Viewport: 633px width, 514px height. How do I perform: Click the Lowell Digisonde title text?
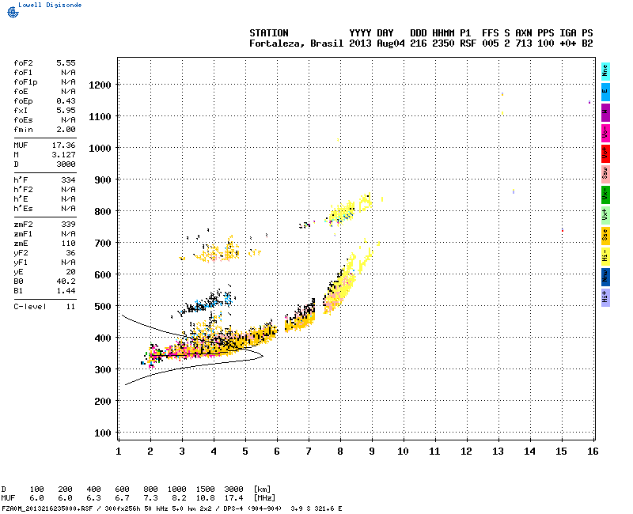50,5
